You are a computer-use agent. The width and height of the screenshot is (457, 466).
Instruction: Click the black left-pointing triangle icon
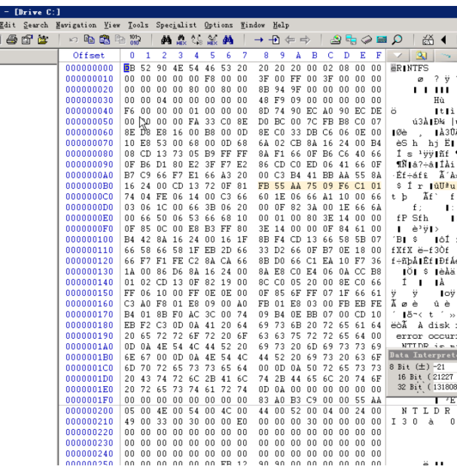point(443,40)
